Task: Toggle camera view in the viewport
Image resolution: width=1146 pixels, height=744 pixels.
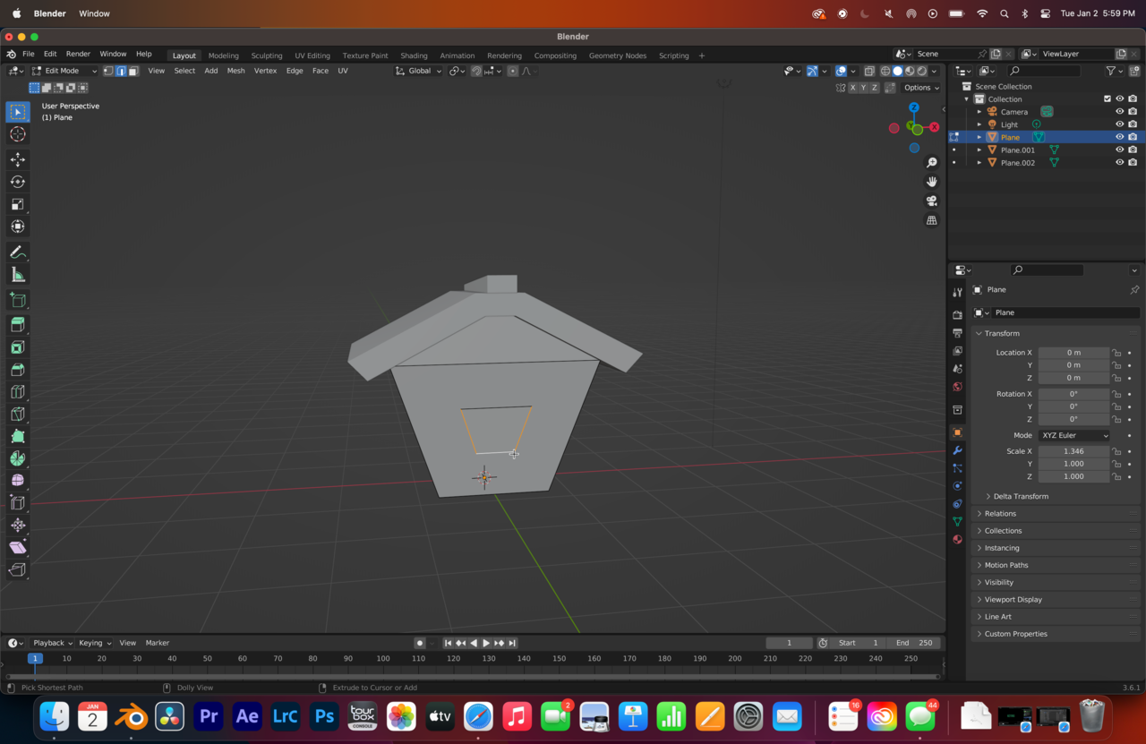Action: 932,201
